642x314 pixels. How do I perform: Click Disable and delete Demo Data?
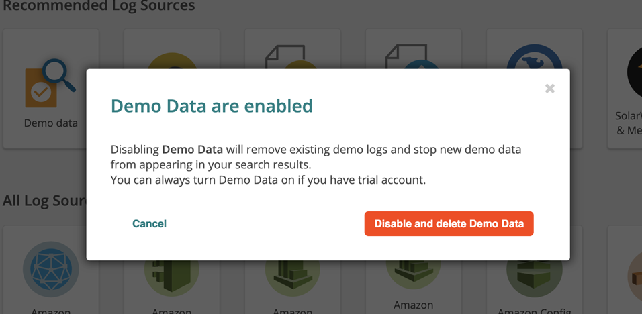pos(449,224)
